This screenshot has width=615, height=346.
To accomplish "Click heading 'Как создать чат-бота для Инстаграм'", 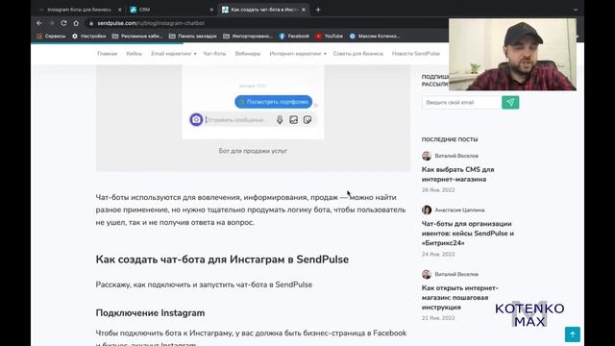I will tap(222, 259).
